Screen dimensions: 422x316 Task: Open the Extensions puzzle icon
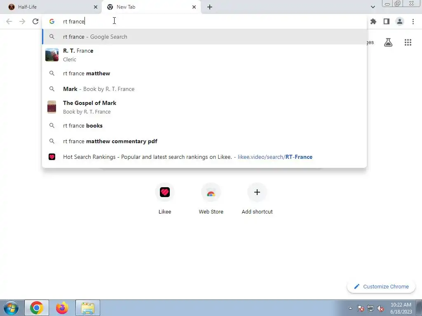[373, 21]
